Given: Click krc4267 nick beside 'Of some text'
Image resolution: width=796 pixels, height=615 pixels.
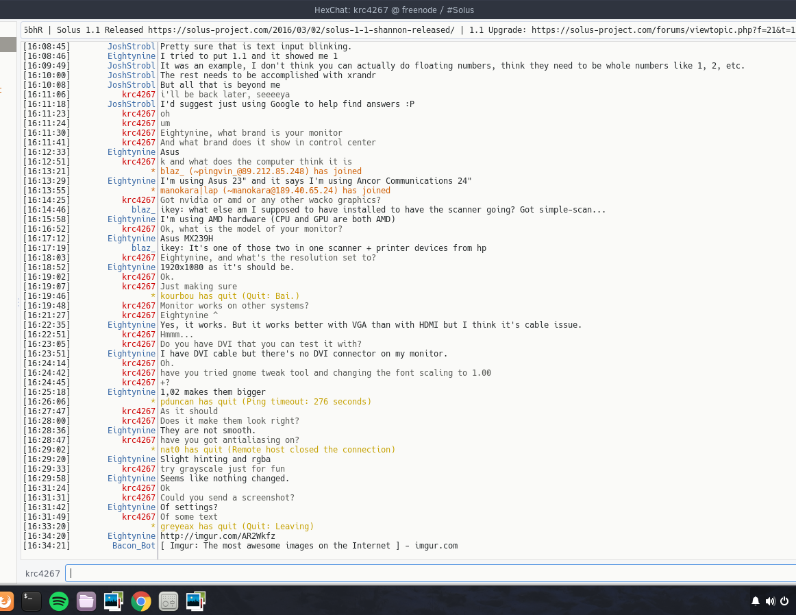Looking at the screenshot, I should point(138,516).
